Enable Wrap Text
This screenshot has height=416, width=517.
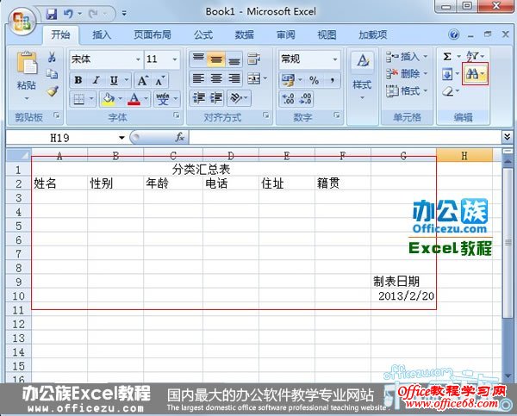[x=254, y=59]
